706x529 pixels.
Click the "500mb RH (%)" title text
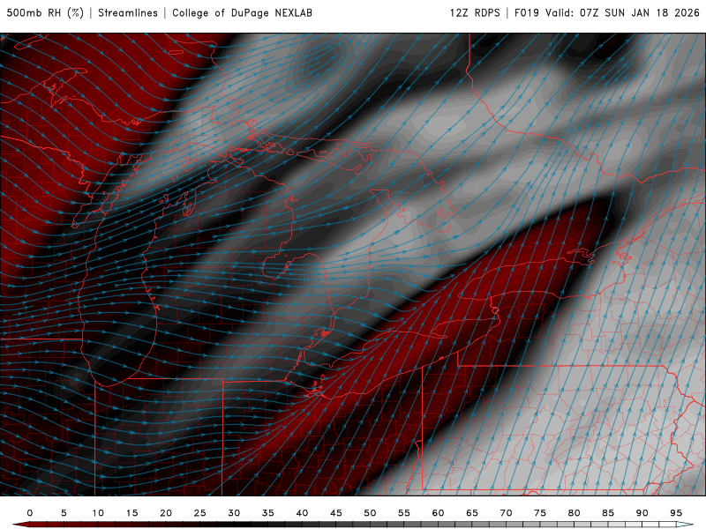(45, 12)
